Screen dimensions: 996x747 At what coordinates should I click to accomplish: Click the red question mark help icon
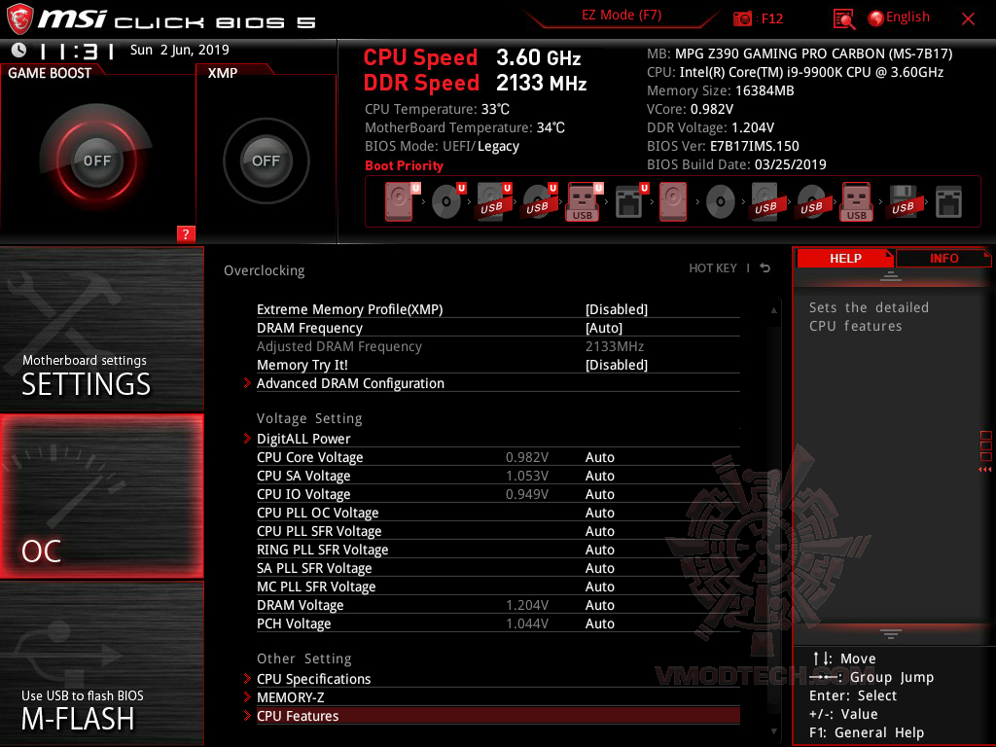point(185,233)
